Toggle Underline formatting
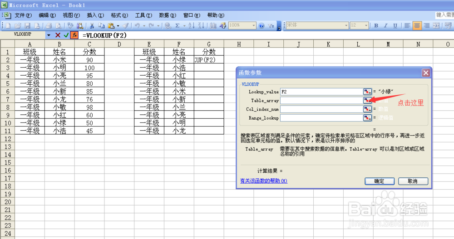 395,26
